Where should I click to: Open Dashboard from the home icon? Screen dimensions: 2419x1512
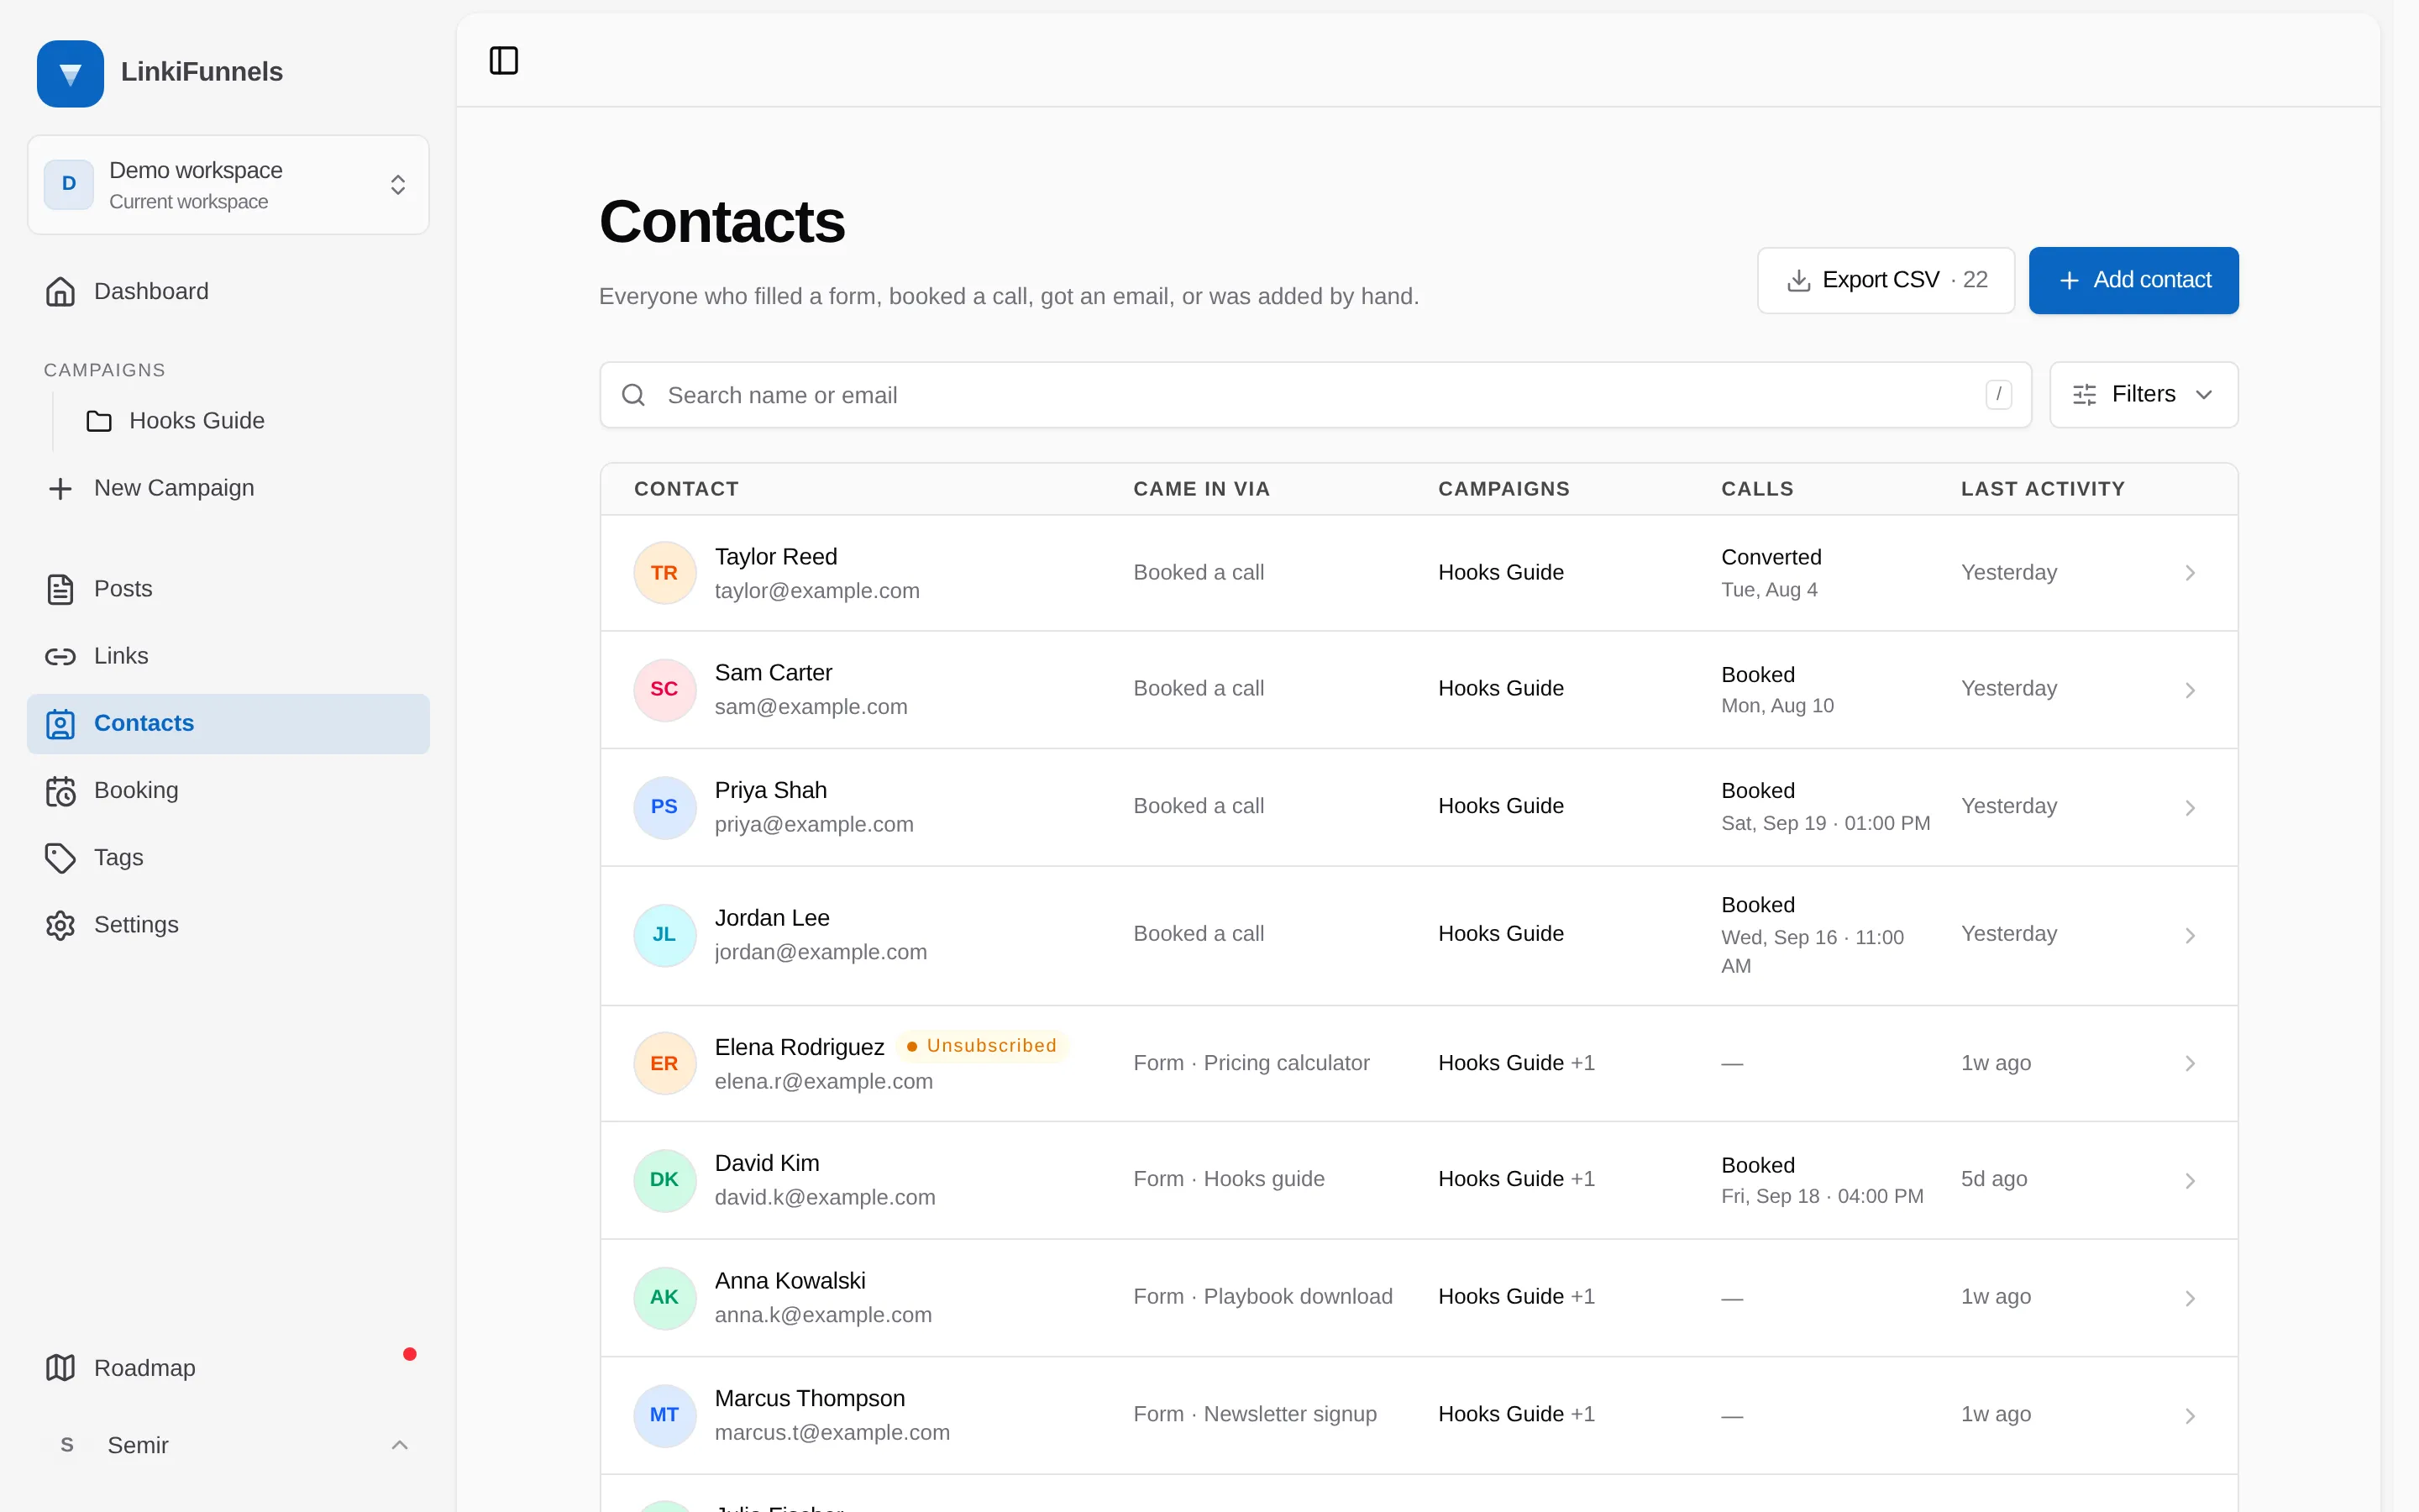click(60, 291)
